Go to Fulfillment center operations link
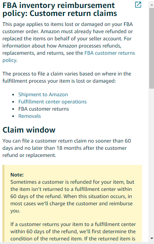The width and height of the screenshot is (154, 244). 53,101
